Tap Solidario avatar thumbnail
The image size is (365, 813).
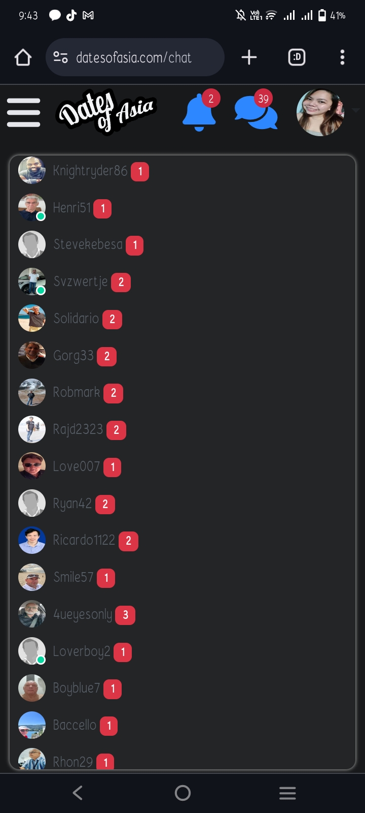32,318
